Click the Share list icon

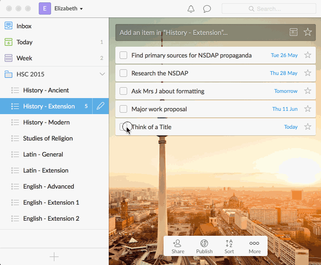click(x=178, y=246)
